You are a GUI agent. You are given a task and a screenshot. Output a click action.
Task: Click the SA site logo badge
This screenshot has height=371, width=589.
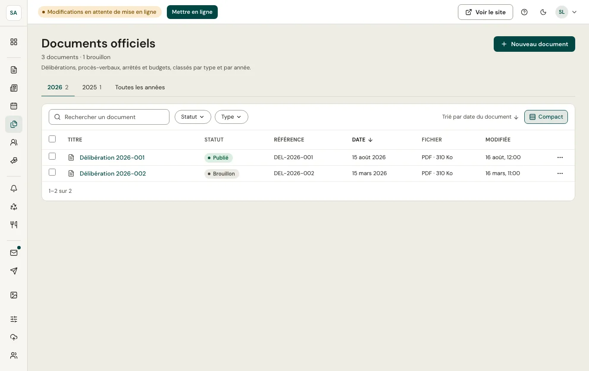click(14, 13)
